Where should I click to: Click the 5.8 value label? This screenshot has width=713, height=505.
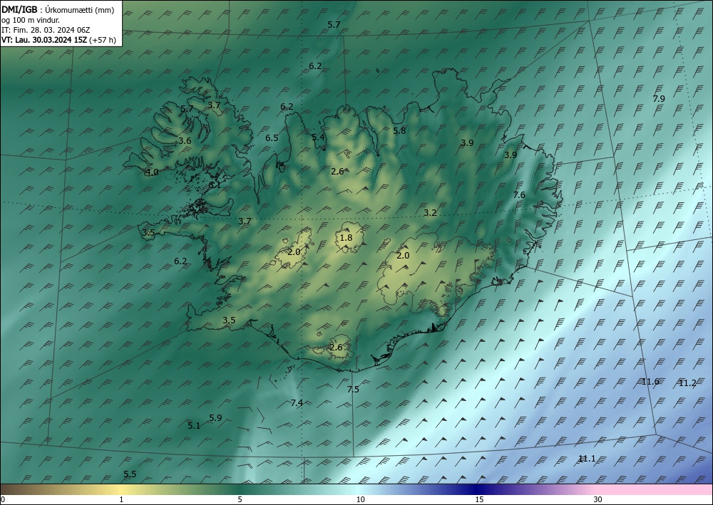pyautogui.click(x=399, y=131)
